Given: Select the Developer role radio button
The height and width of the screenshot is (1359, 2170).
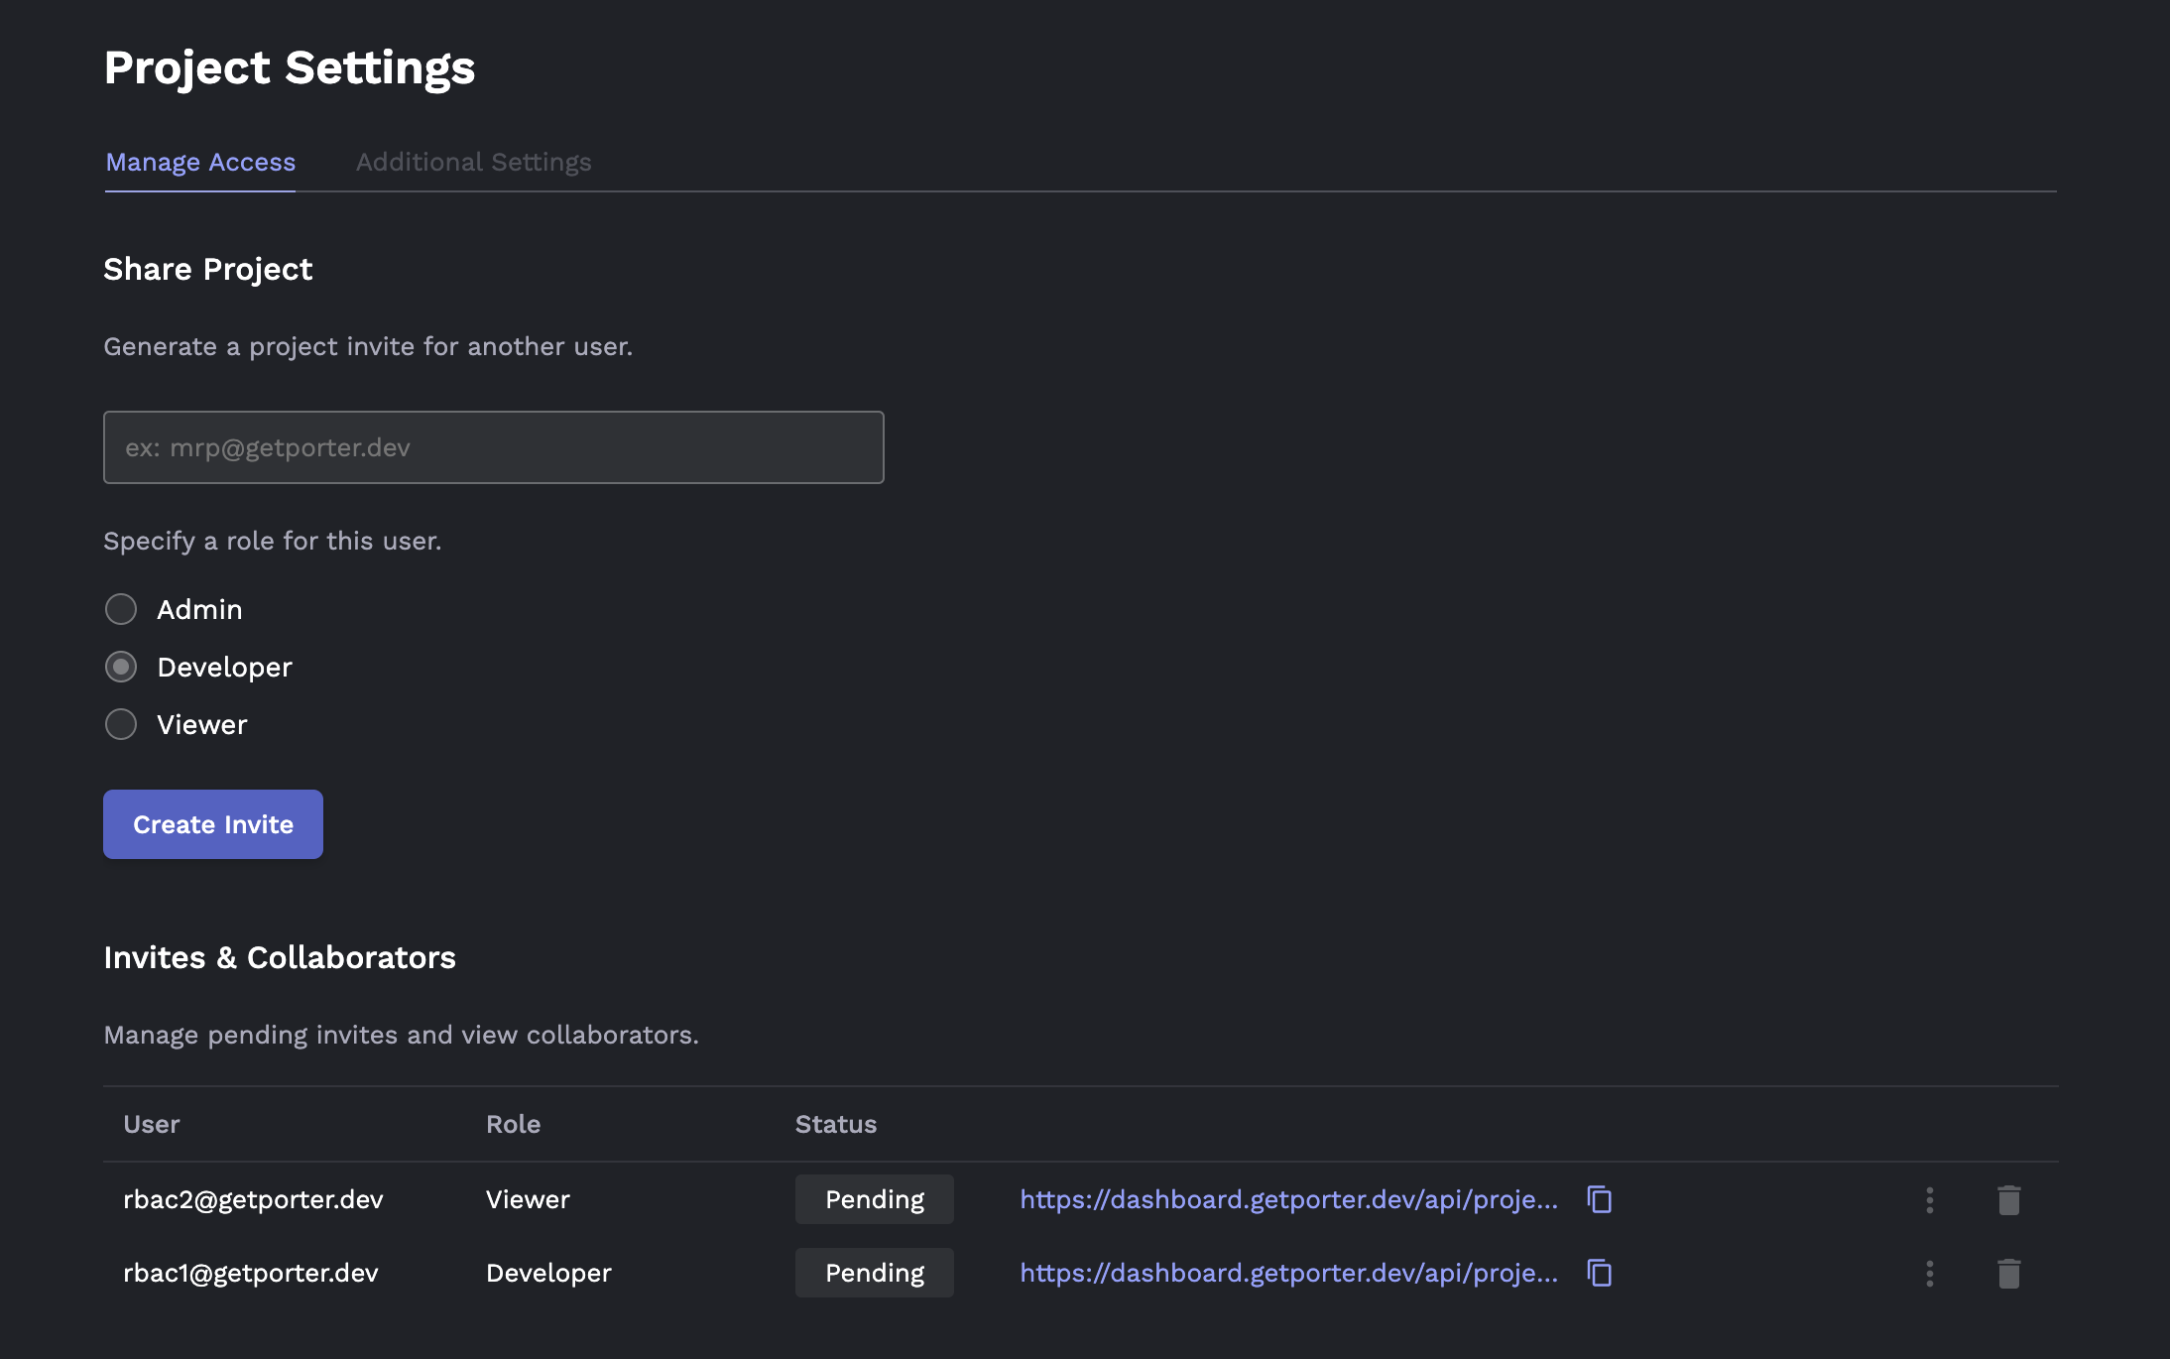Looking at the screenshot, I should (121, 667).
